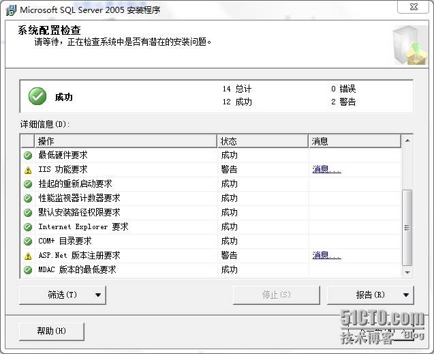
Task: Click the 帮助(H) help button
Action: (52, 331)
